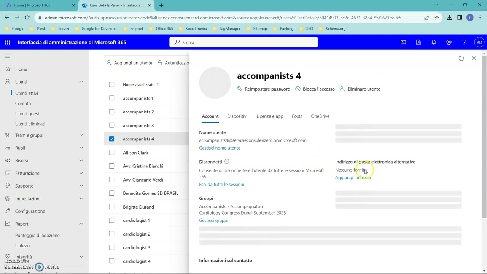487x274 pixels.
Task: Open help question mark icon
Action: [464, 42]
